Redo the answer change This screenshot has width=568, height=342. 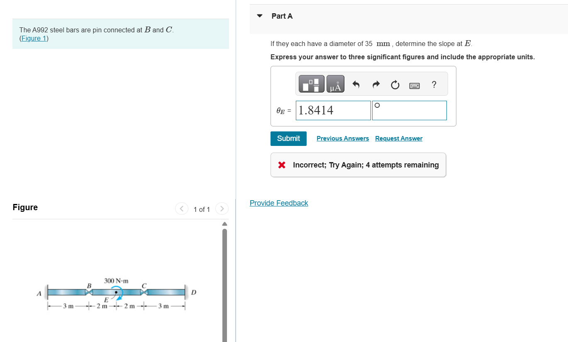click(x=375, y=84)
